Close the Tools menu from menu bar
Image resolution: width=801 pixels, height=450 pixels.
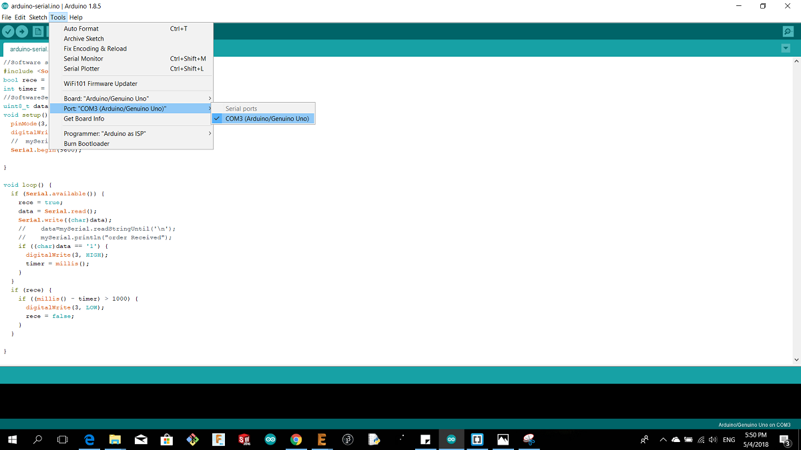click(x=58, y=17)
